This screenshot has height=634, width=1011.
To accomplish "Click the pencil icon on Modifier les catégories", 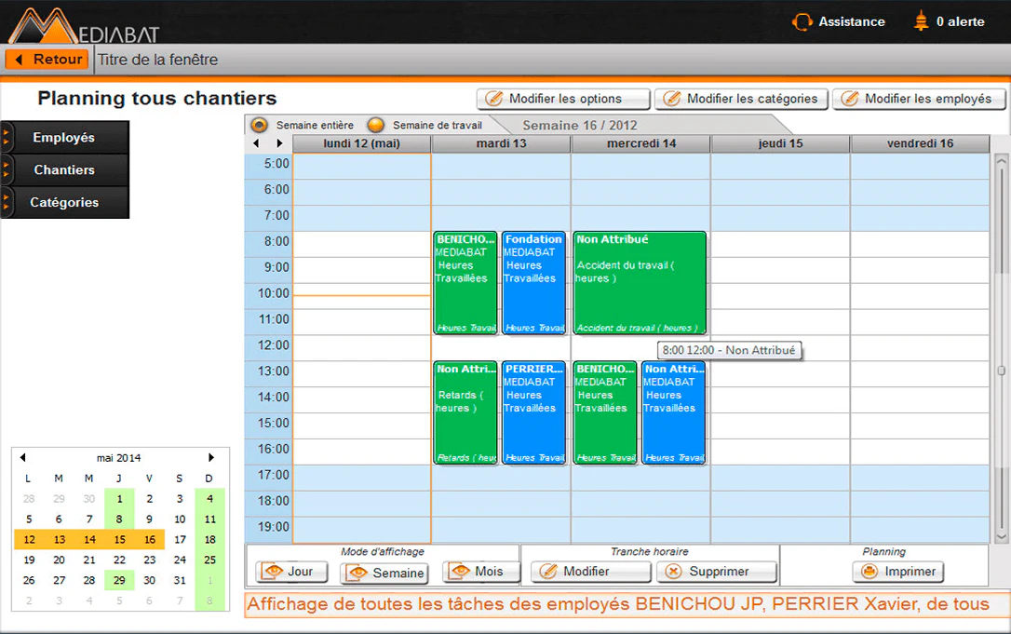I will pyautogui.click(x=672, y=99).
